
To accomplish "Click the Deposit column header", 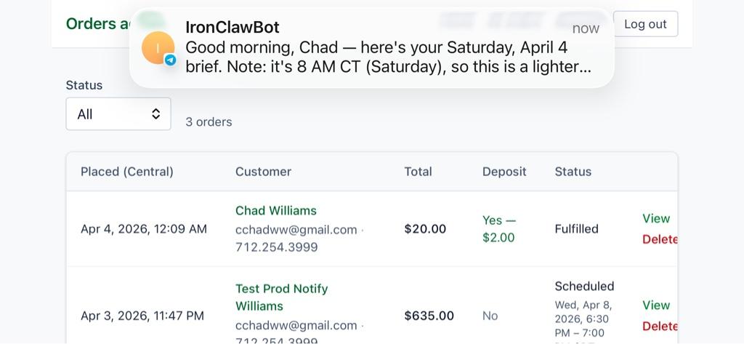I will (504, 172).
